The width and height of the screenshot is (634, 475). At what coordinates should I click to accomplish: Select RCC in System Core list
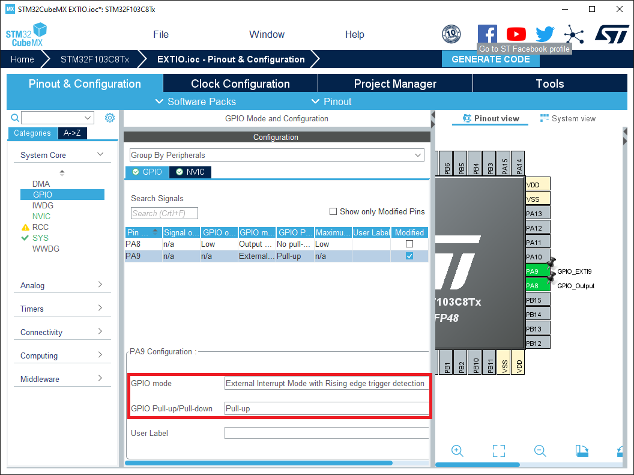click(40, 227)
